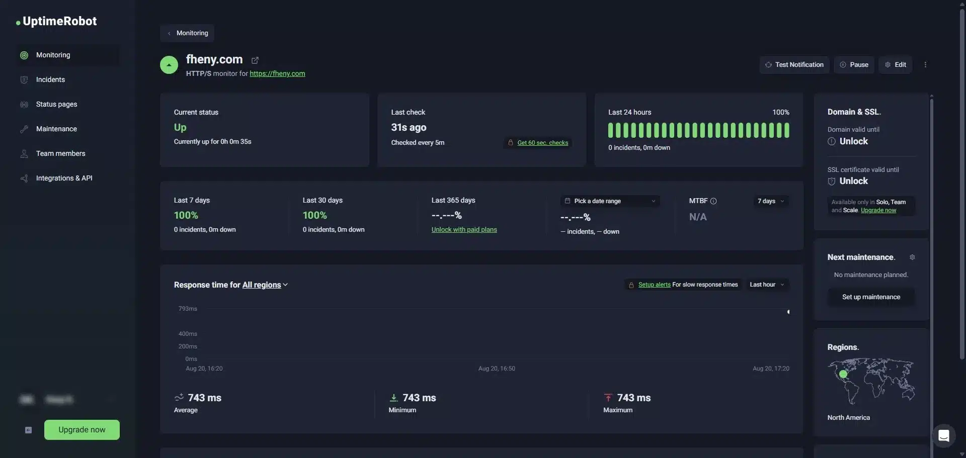Open the MTBF 7 days dropdown

(x=770, y=201)
